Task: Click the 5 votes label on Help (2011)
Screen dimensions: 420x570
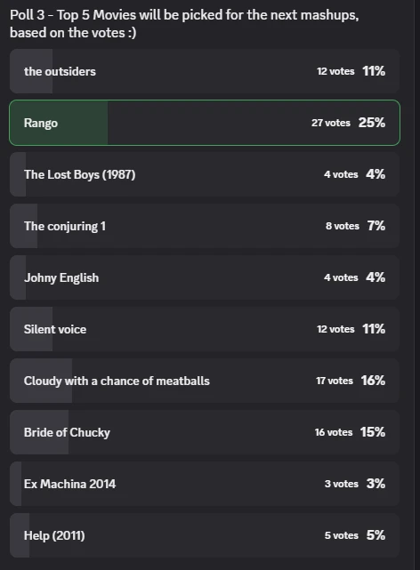Action: pyautogui.click(x=342, y=536)
